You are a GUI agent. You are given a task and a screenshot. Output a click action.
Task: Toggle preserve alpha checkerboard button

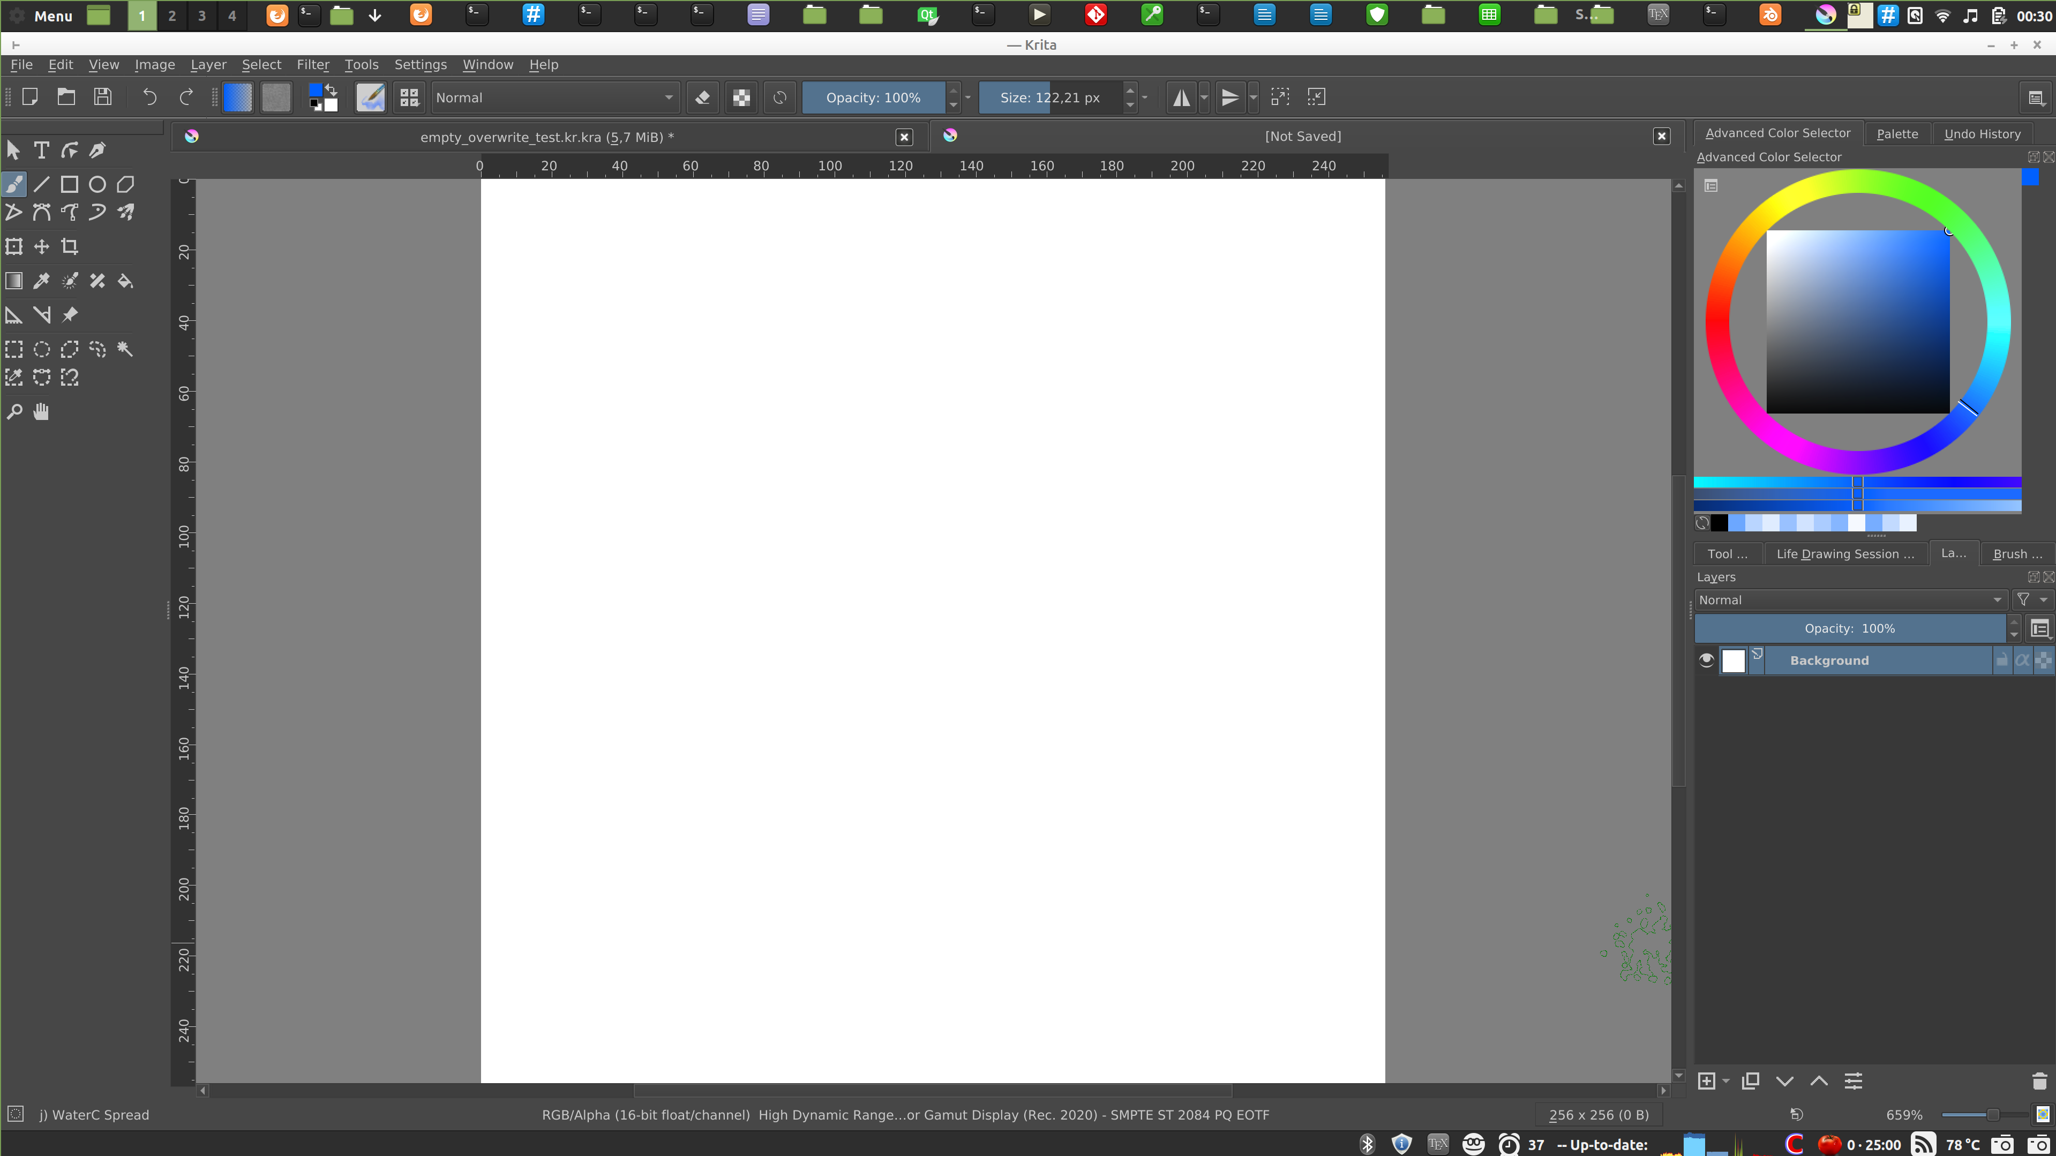[x=741, y=97]
